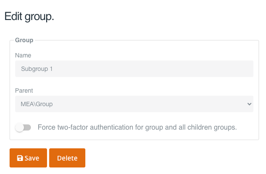Viewport: 266px width, 174px height.
Task: Click the white knob of the two-factor toggle
Action: [x=20, y=127]
